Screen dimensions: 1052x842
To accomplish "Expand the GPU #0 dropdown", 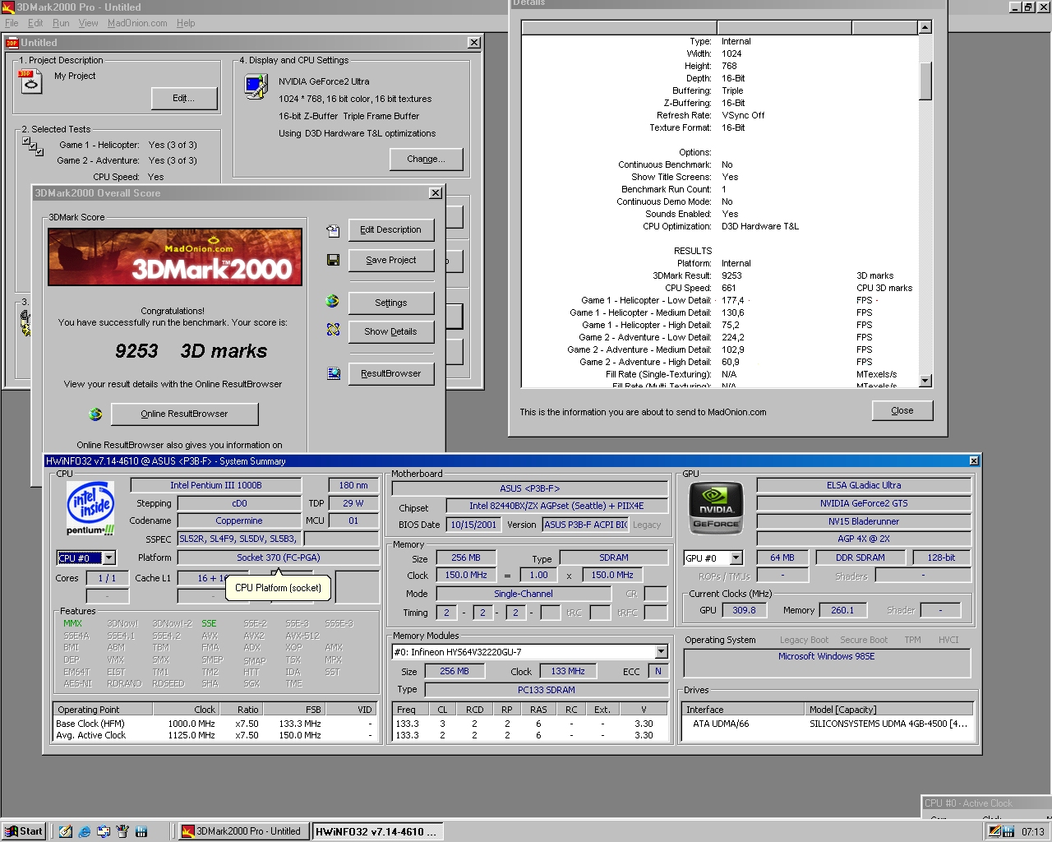I will [736, 557].
